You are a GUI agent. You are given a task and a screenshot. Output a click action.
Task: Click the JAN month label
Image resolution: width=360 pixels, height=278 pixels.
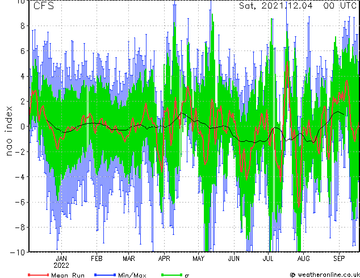pyautogui.click(x=61, y=259)
